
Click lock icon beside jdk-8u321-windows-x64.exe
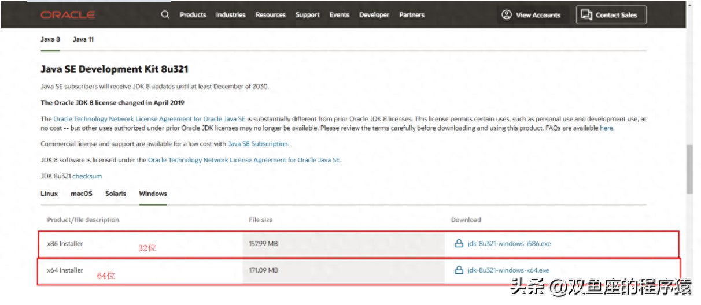(459, 270)
